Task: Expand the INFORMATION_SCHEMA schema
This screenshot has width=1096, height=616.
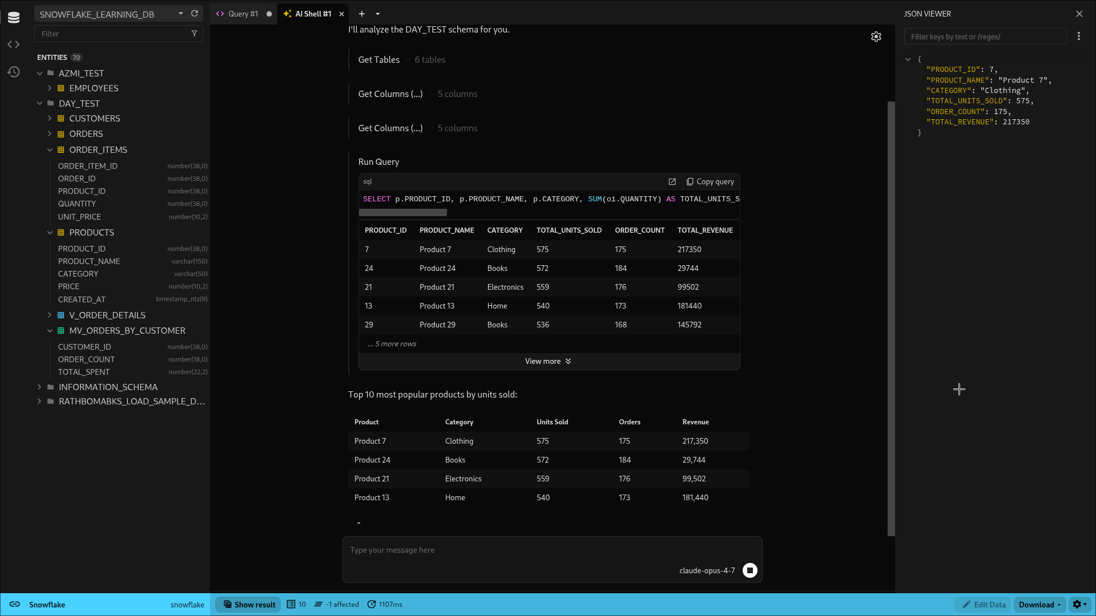Action: tap(39, 387)
